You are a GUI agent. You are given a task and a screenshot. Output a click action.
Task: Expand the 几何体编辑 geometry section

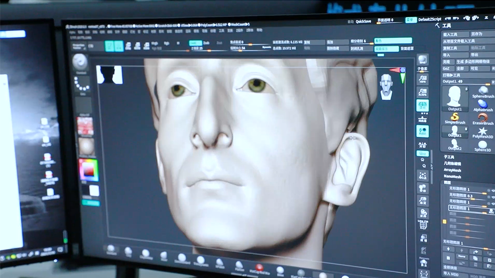pos(452,164)
